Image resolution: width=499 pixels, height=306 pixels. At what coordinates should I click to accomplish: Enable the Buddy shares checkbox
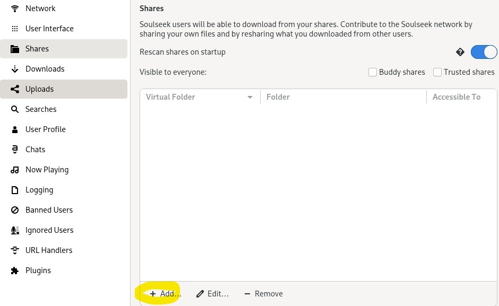point(373,72)
